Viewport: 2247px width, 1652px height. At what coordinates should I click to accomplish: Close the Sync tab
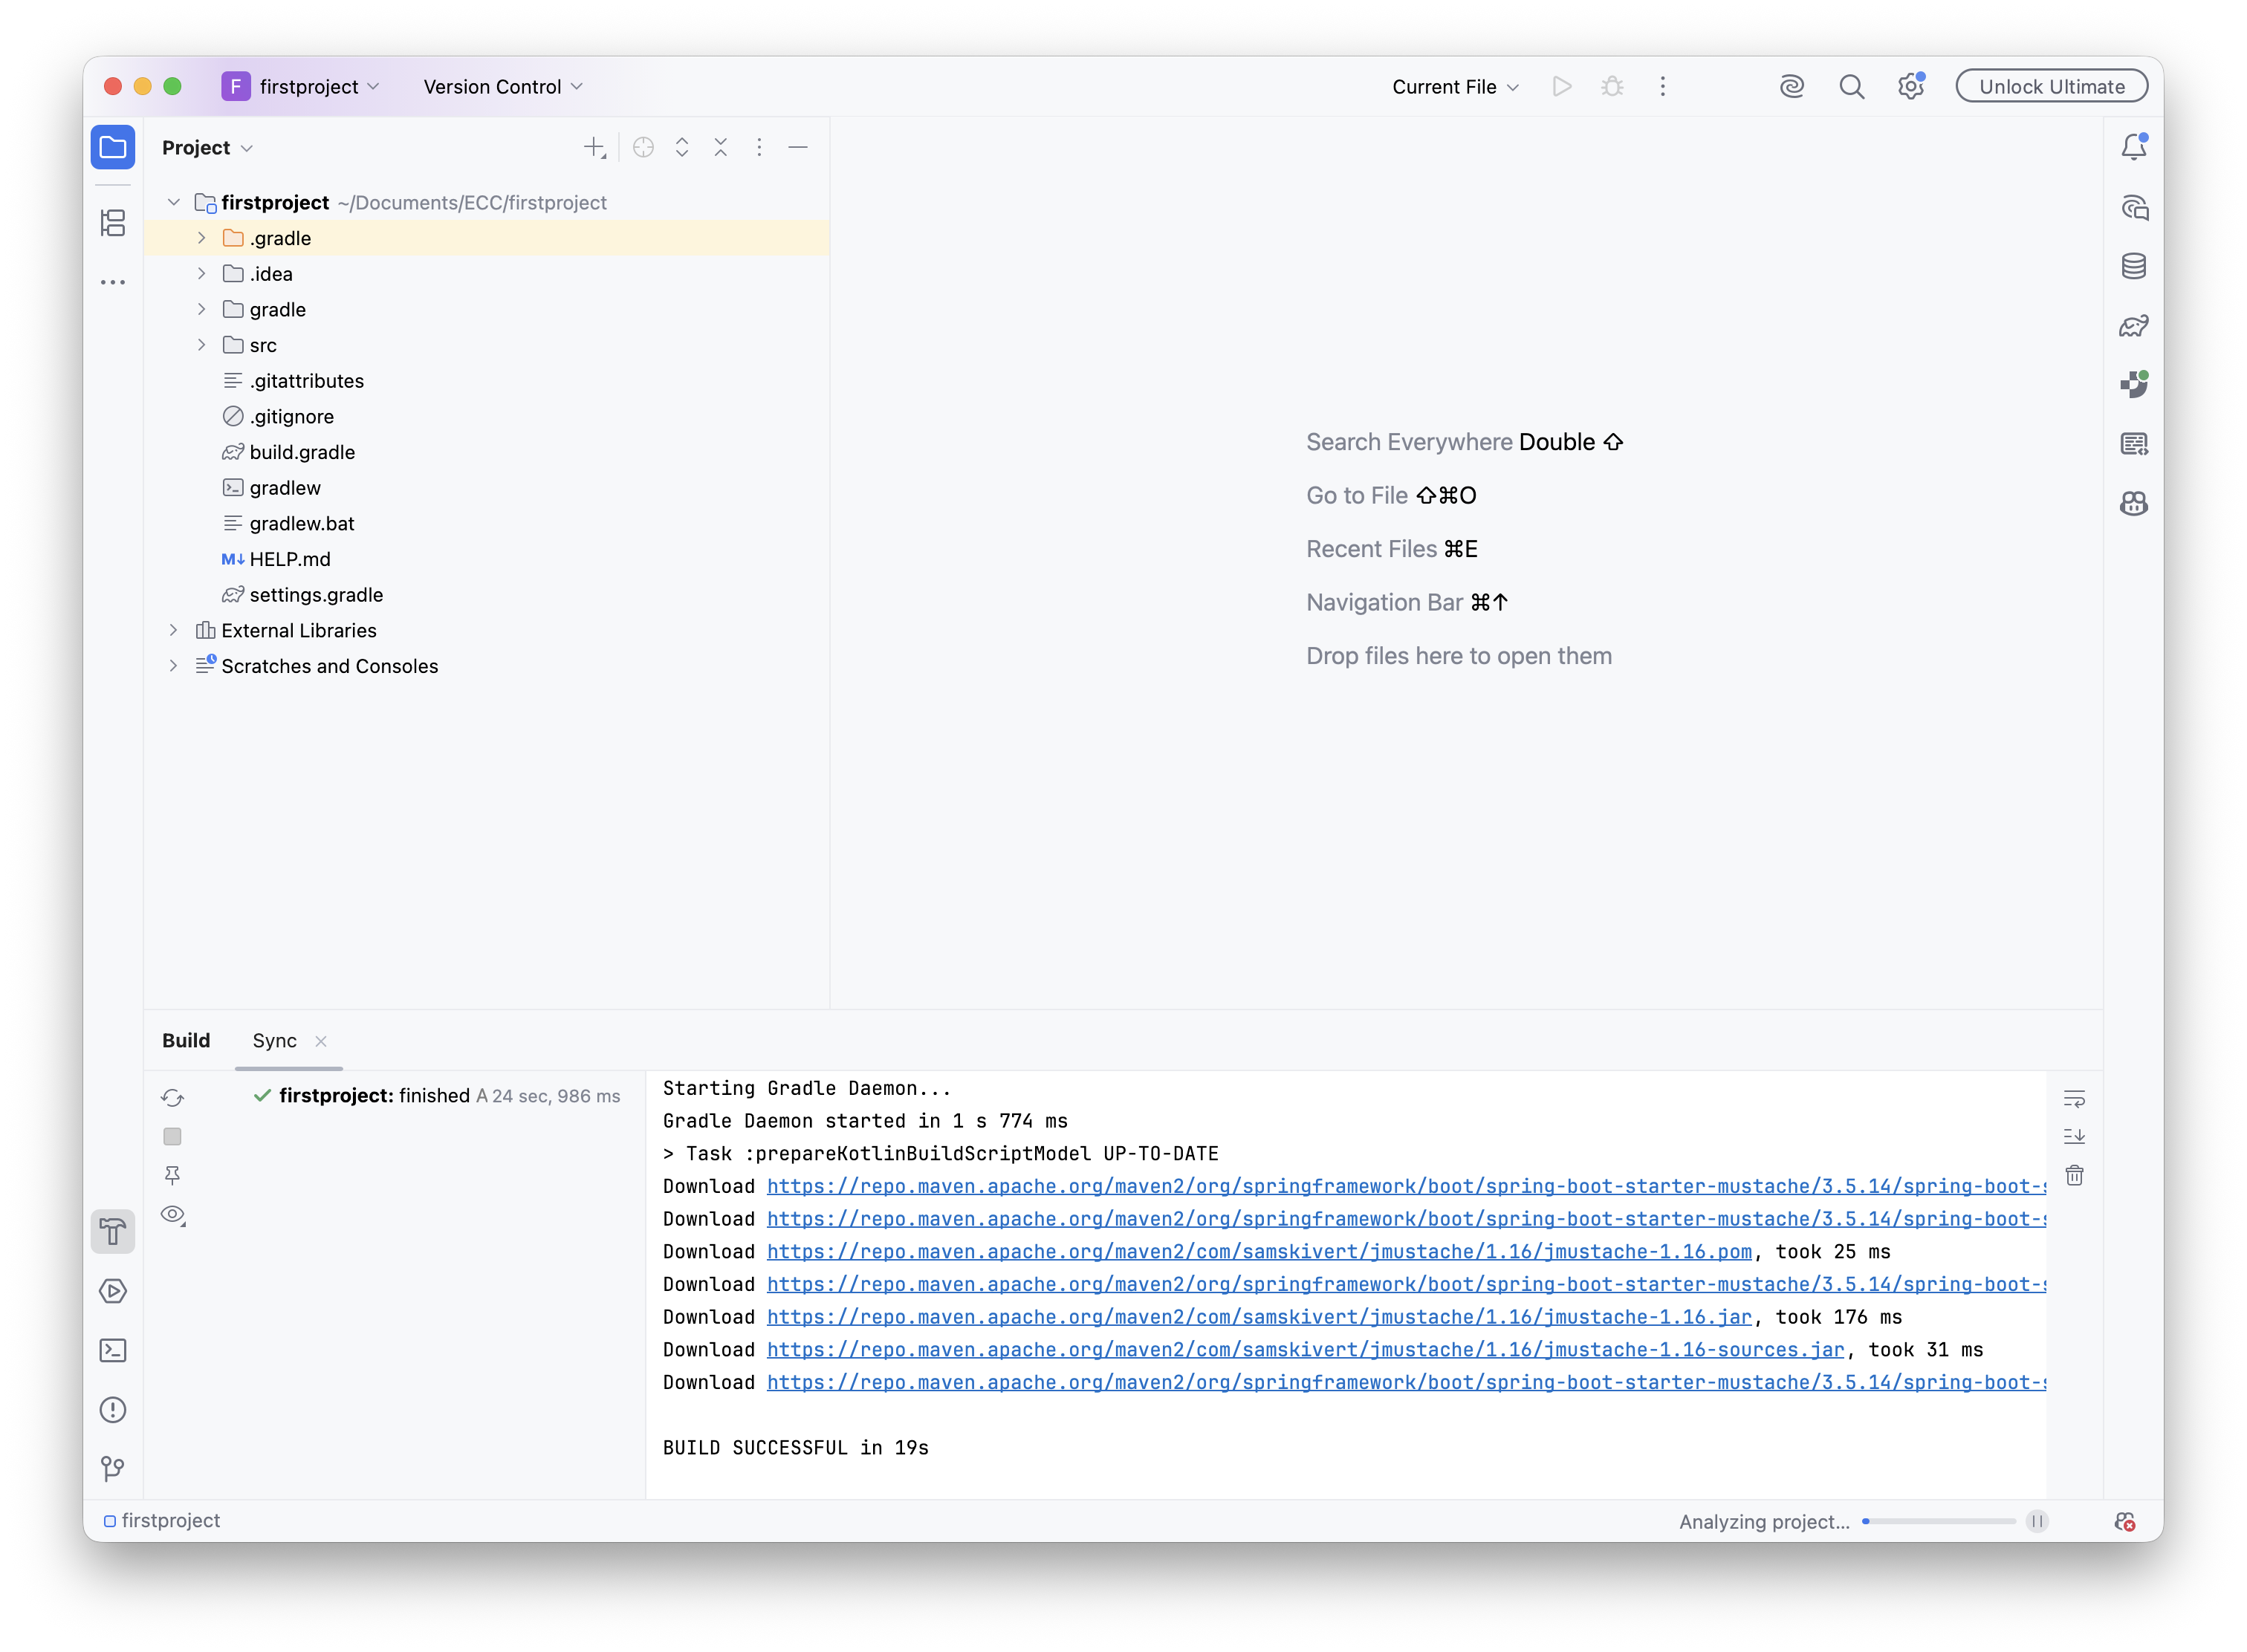(x=321, y=1042)
